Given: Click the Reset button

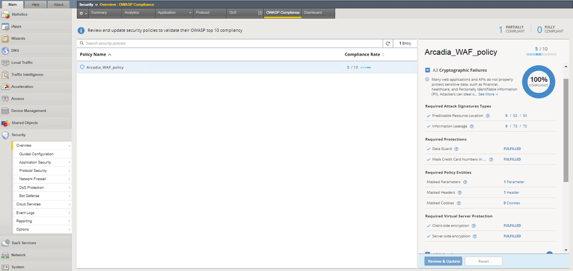Looking at the screenshot, I should tap(484, 261).
